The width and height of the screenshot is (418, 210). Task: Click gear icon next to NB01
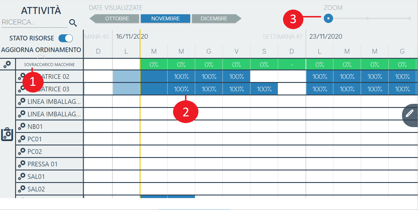[x=22, y=127]
